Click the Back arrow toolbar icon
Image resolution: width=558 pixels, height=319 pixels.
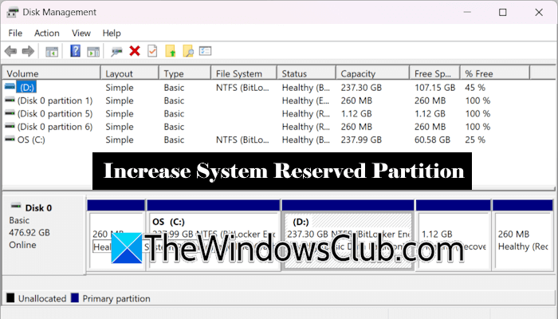(x=10, y=51)
